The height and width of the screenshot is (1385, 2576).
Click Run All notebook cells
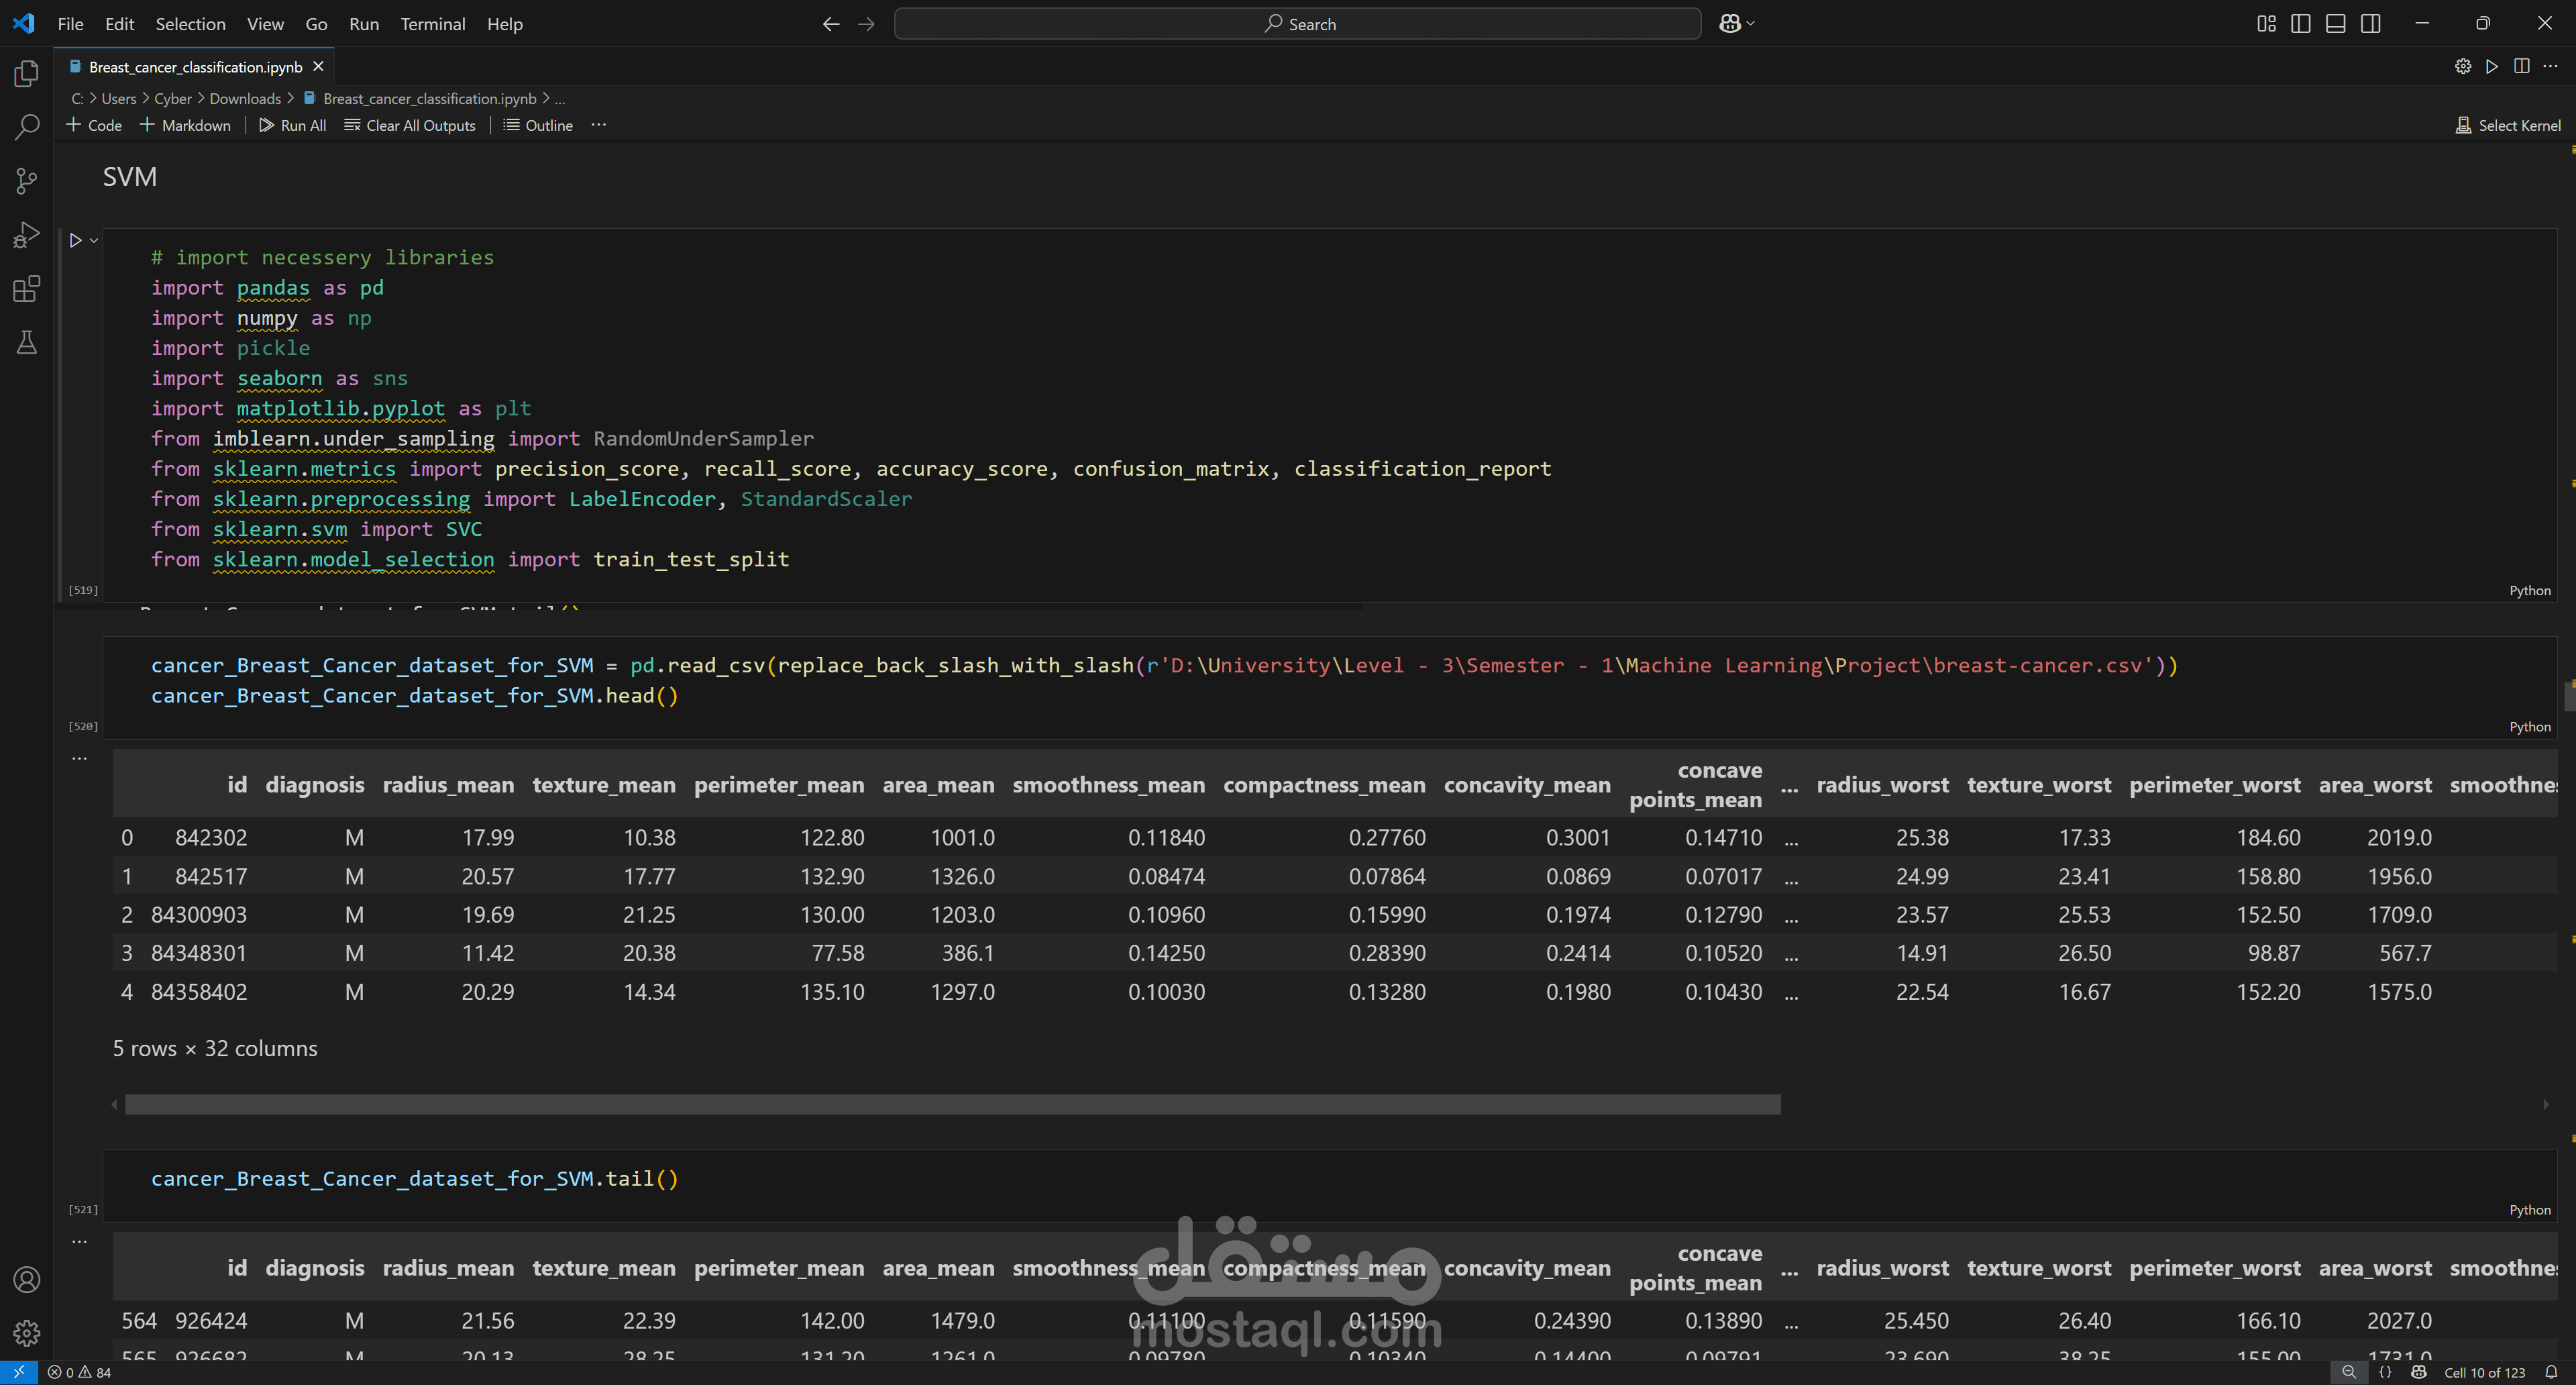click(293, 125)
